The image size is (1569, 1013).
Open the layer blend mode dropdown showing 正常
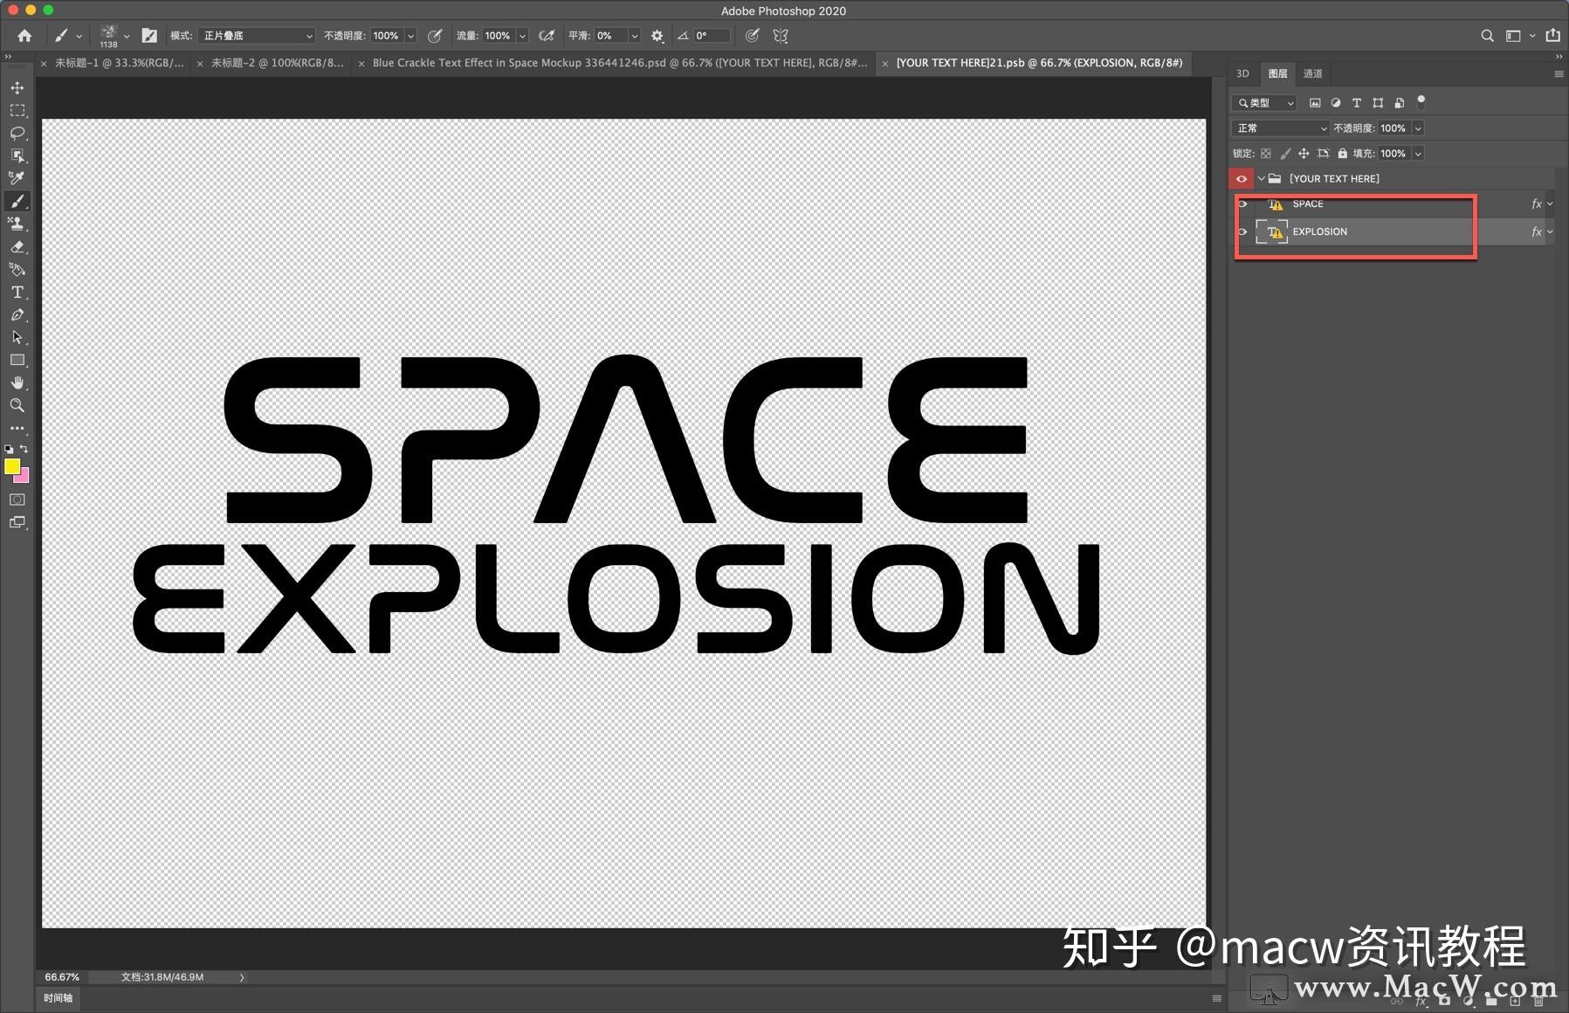click(x=1279, y=127)
